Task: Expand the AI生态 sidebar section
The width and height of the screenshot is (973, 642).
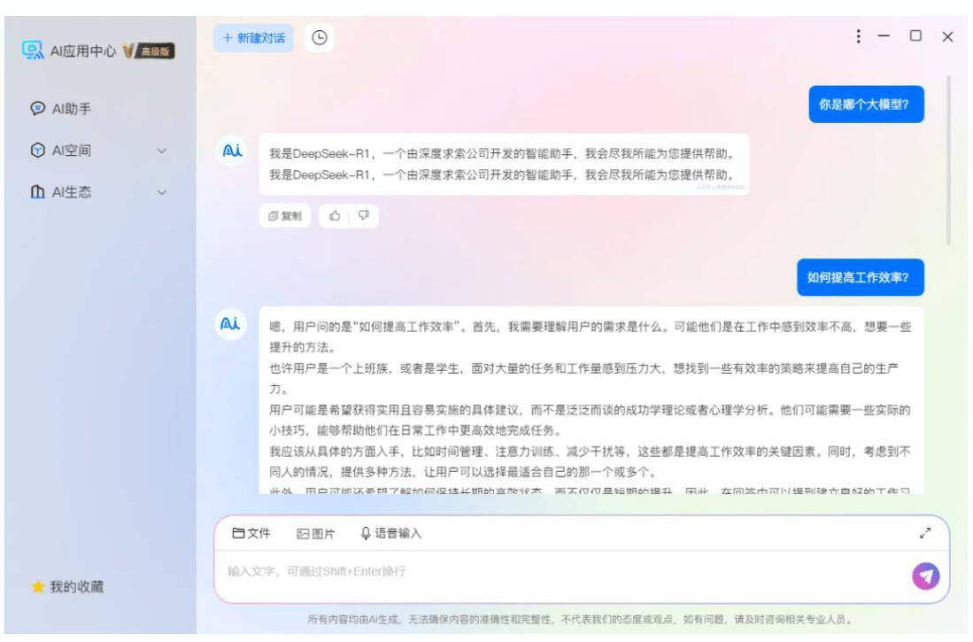Action: [99, 192]
